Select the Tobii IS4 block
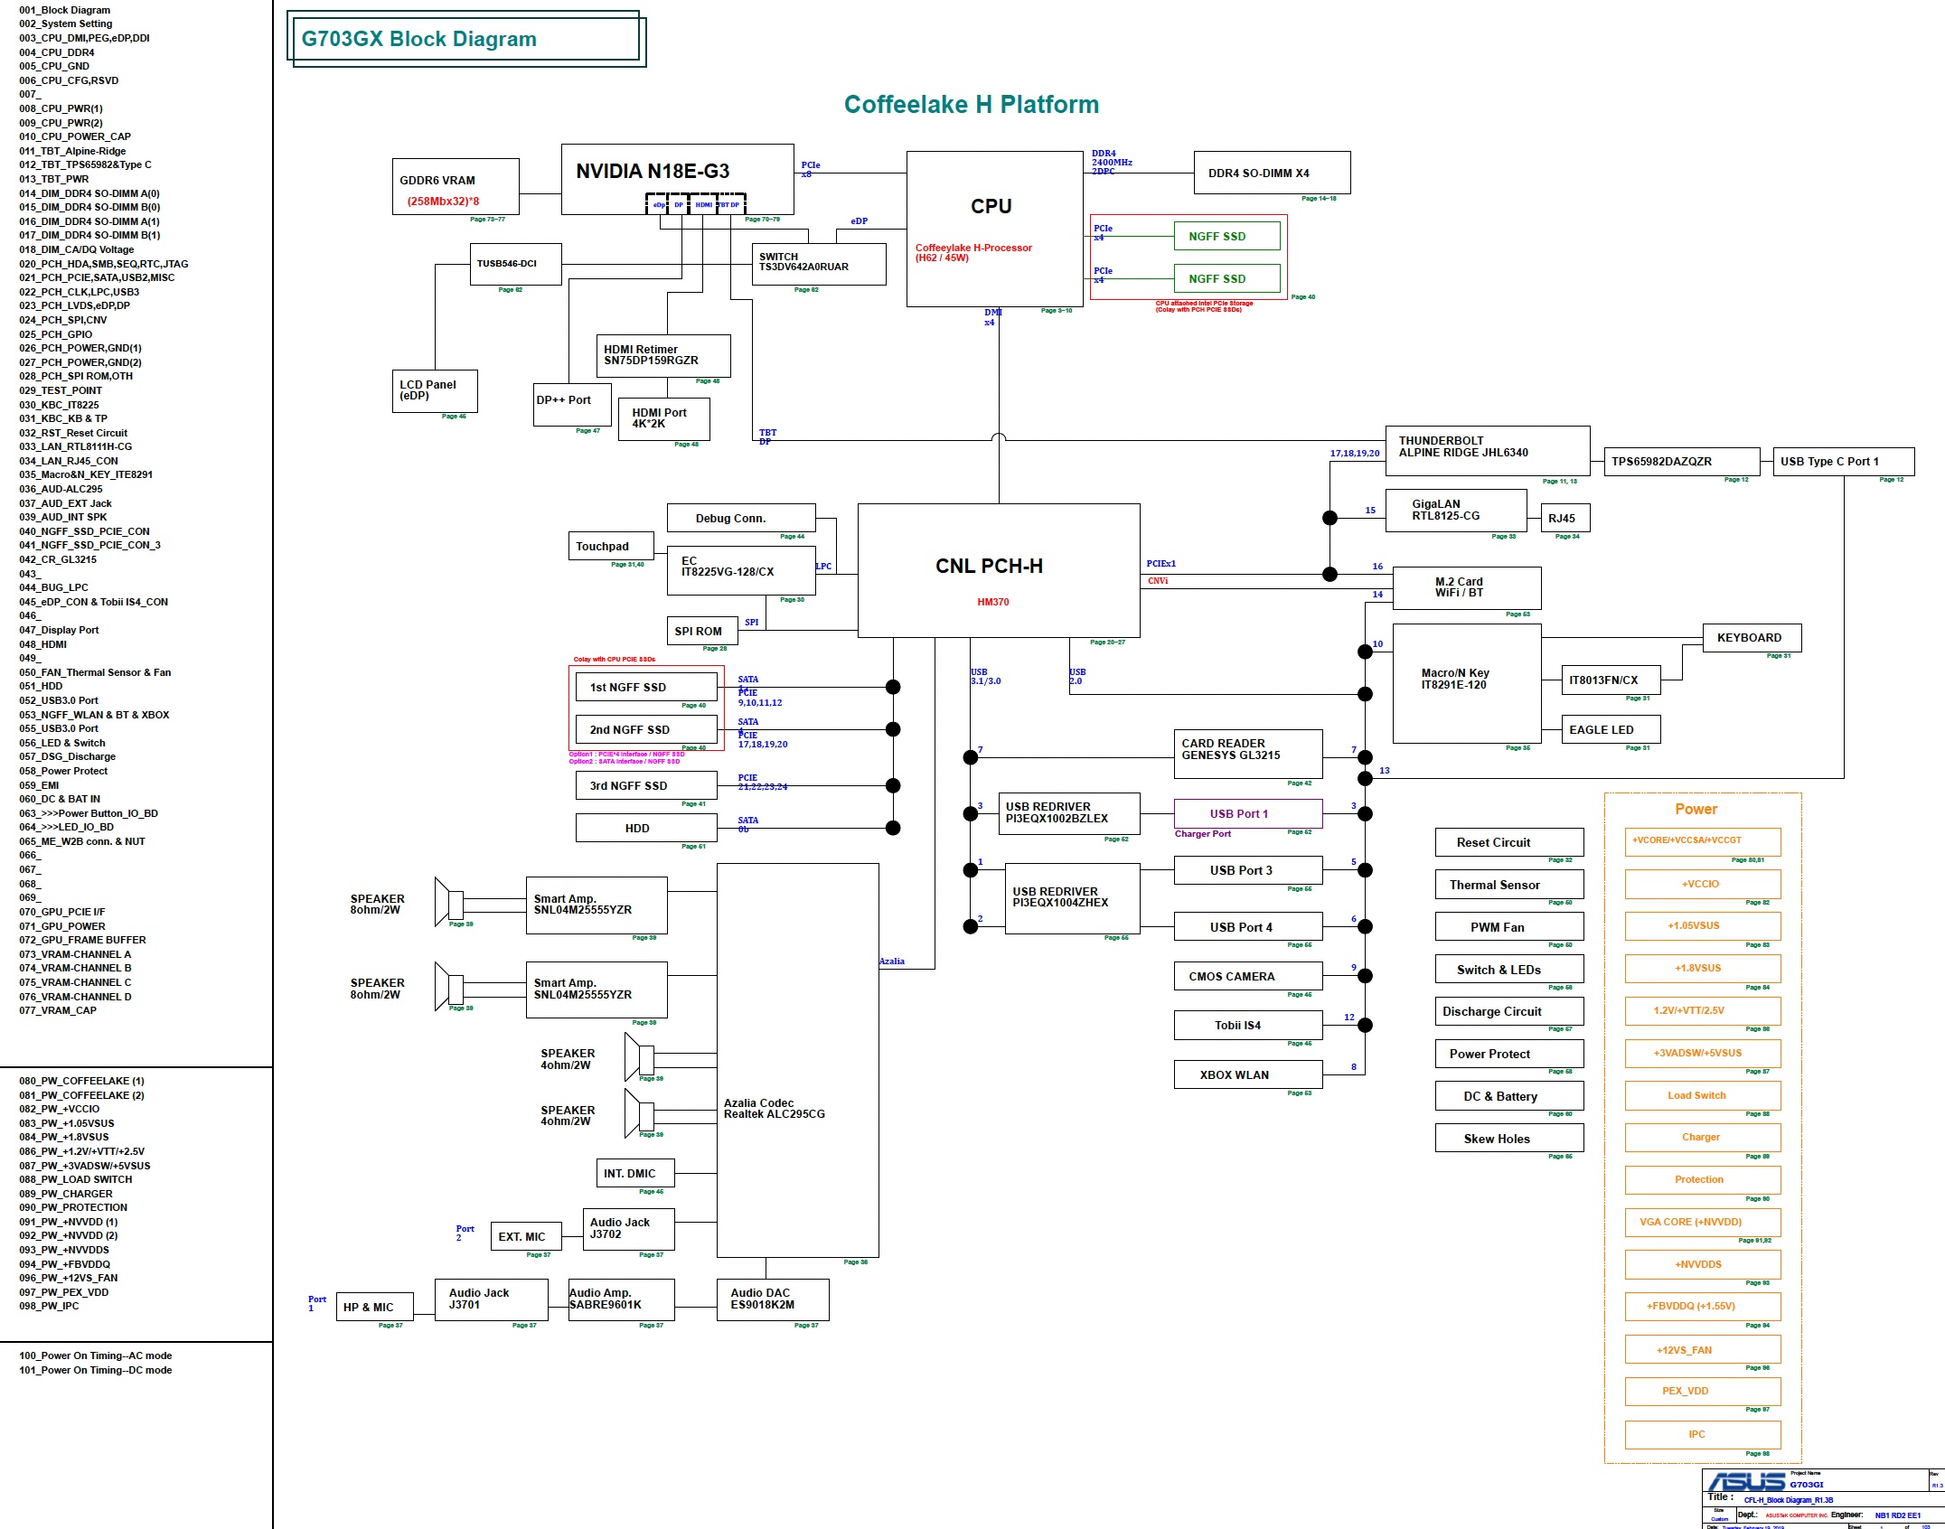The image size is (1945, 1529). 1248,1025
